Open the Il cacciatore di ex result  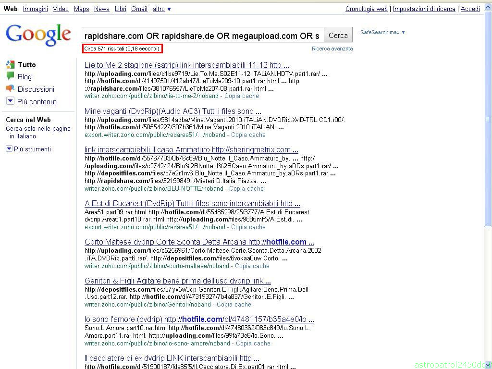[x=172, y=358]
